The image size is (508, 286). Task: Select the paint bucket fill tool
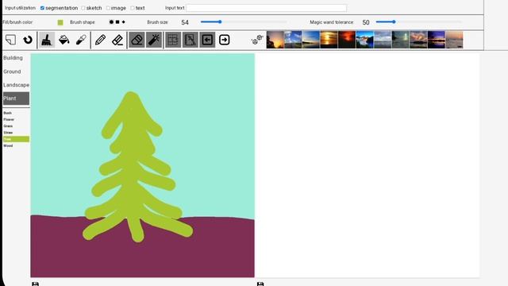click(x=64, y=40)
